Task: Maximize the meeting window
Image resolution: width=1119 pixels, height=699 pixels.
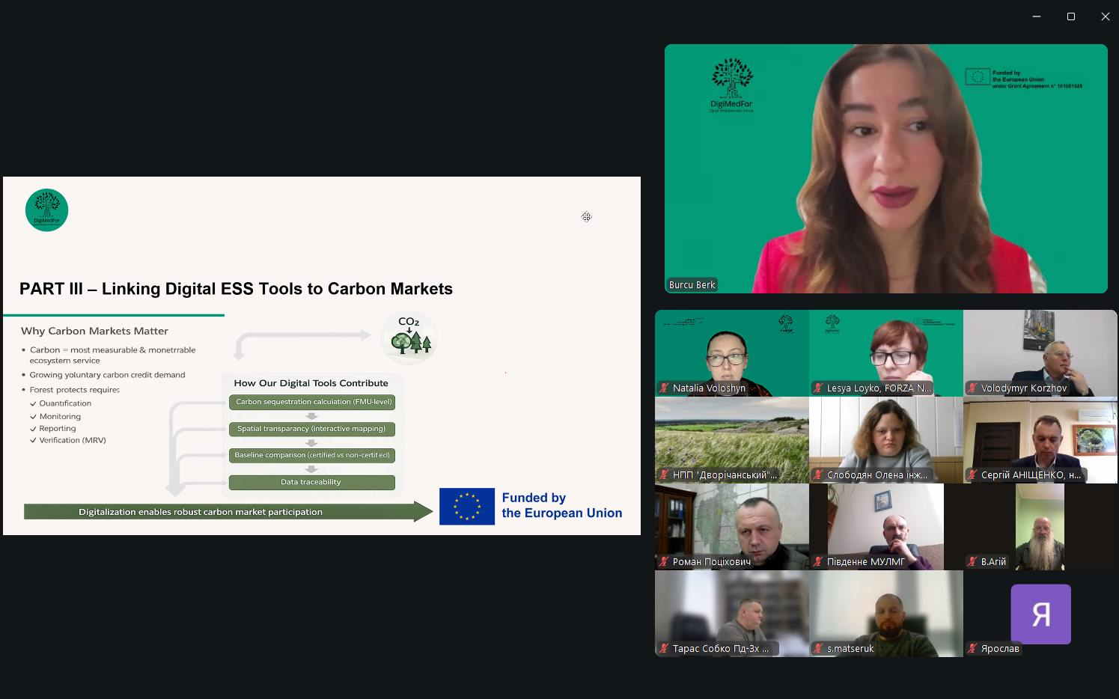Action: (1071, 16)
